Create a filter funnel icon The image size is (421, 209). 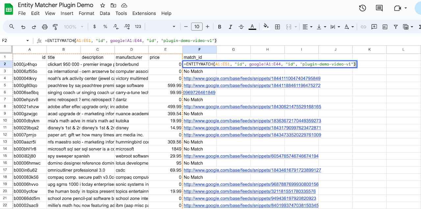coord(396,27)
